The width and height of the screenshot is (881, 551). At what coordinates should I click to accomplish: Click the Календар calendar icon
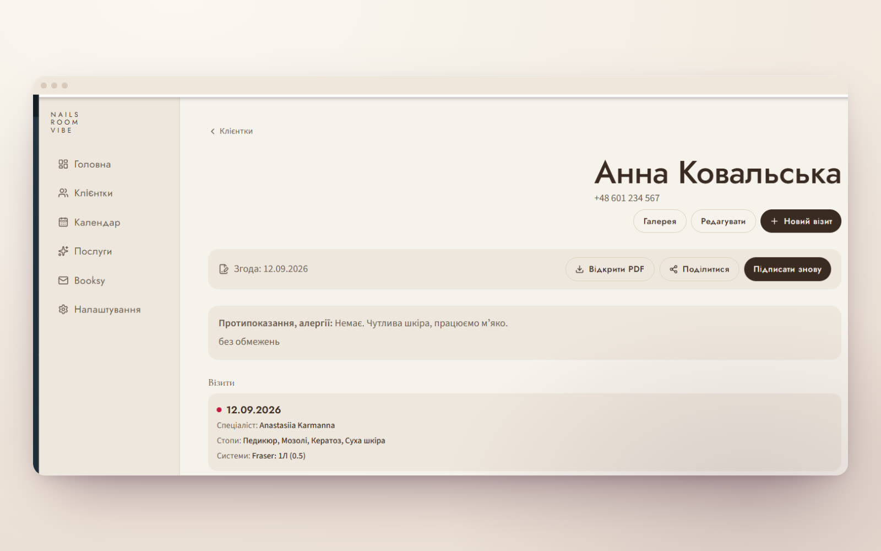pyautogui.click(x=63, y=222)
